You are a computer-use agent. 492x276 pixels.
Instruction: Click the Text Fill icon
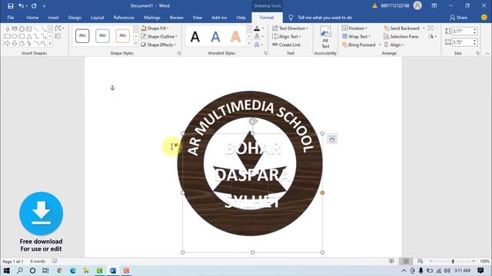click(x=257, y=28)
